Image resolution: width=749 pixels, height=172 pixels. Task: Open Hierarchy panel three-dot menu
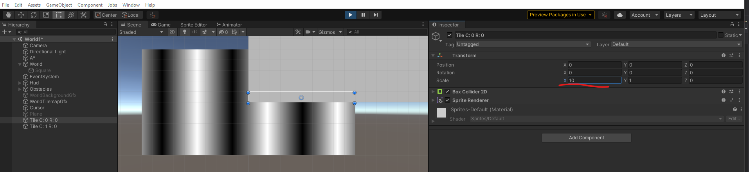click(x=112, y=24)
